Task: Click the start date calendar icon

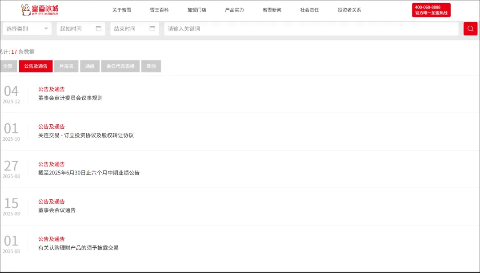Action: (99, 29)
